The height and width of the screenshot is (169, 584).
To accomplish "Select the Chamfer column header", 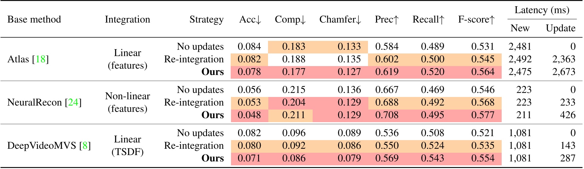I will (340, 20).
